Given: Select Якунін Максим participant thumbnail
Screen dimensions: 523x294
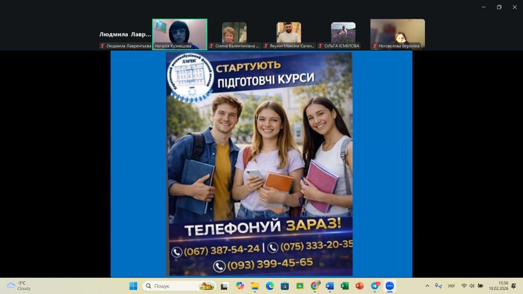Looking at the screenshot, I should (x=289, y=34).
